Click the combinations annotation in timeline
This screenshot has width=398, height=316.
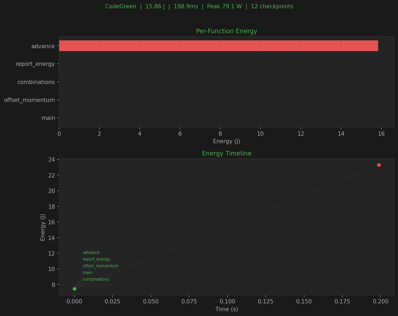[96, 279]
